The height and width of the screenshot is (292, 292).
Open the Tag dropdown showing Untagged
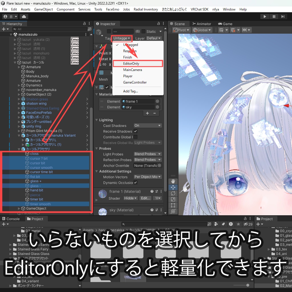tap(122, 38)
